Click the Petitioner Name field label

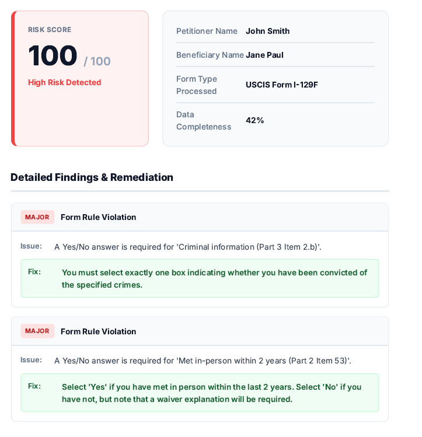[207, 31]
